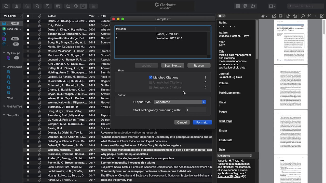Image resolution: width=326 pixels, height=183 pixels.
Task: Click Cancel in the Example.rtf dialog
Action: [x=182, y=122]
